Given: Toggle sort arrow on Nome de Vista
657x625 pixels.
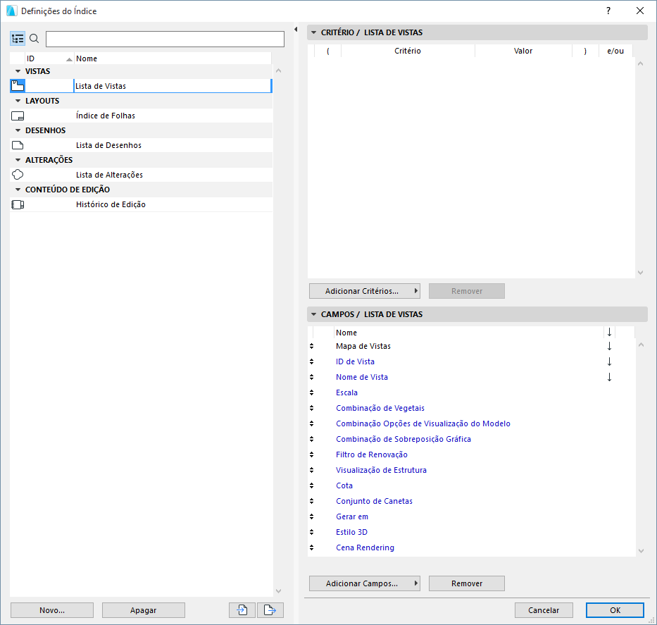Looking at the screenshot, I should [x=608, y=376].
